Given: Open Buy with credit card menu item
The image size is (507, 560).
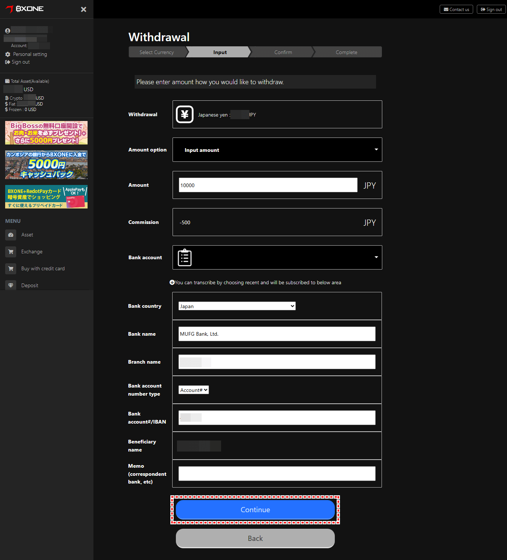Looking at the screenshot, I should (43, 268).
